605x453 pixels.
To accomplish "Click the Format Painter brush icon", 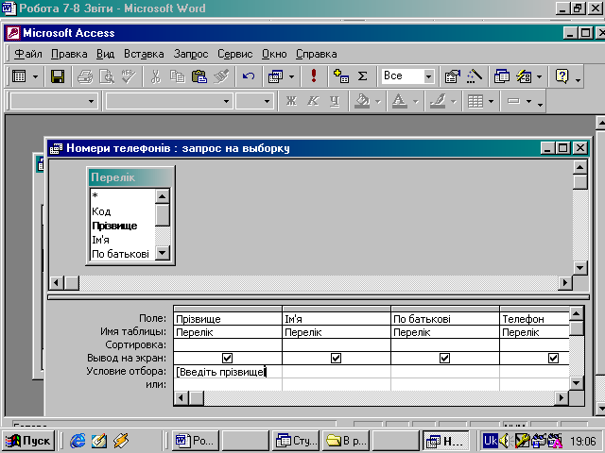I will coord(221,76).
